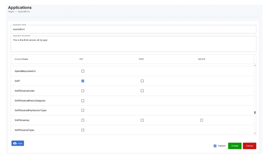Image resolution: width=265 pixels, height=154 pixels.
Task: Click the red Cancel button
Action: click(x=249, y=146)
